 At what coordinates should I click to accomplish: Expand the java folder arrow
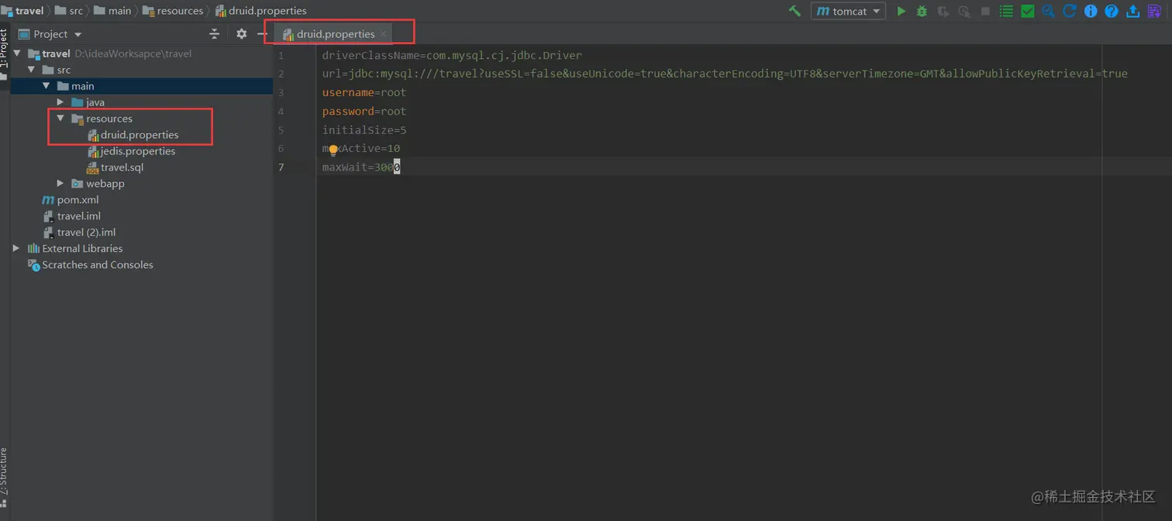tap(60, 102)
